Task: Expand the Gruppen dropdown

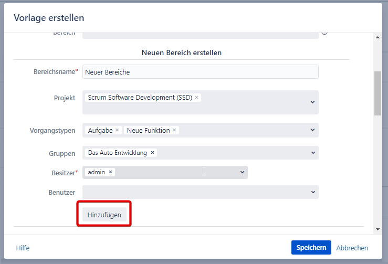Action: click(x=312, y=153)
